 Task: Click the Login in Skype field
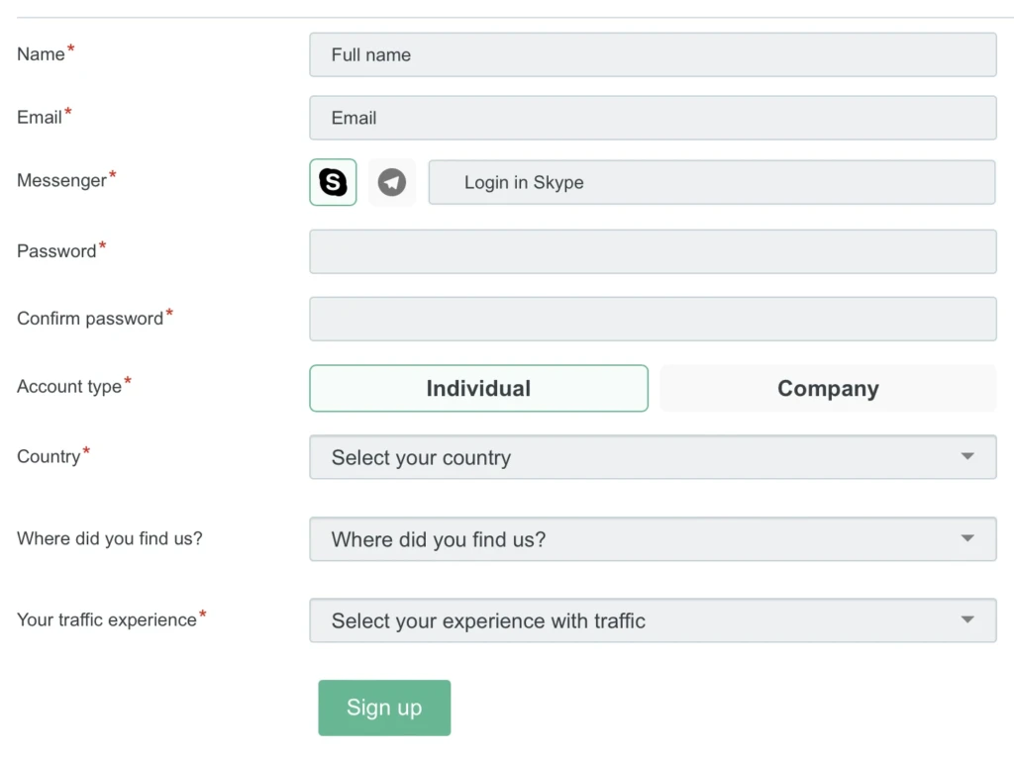coord(711,182)
